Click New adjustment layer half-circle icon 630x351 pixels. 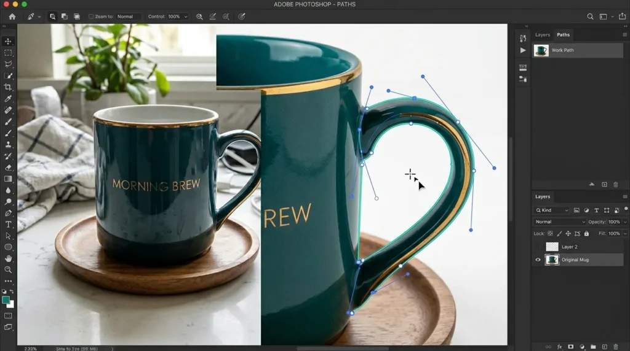(582, 347)
